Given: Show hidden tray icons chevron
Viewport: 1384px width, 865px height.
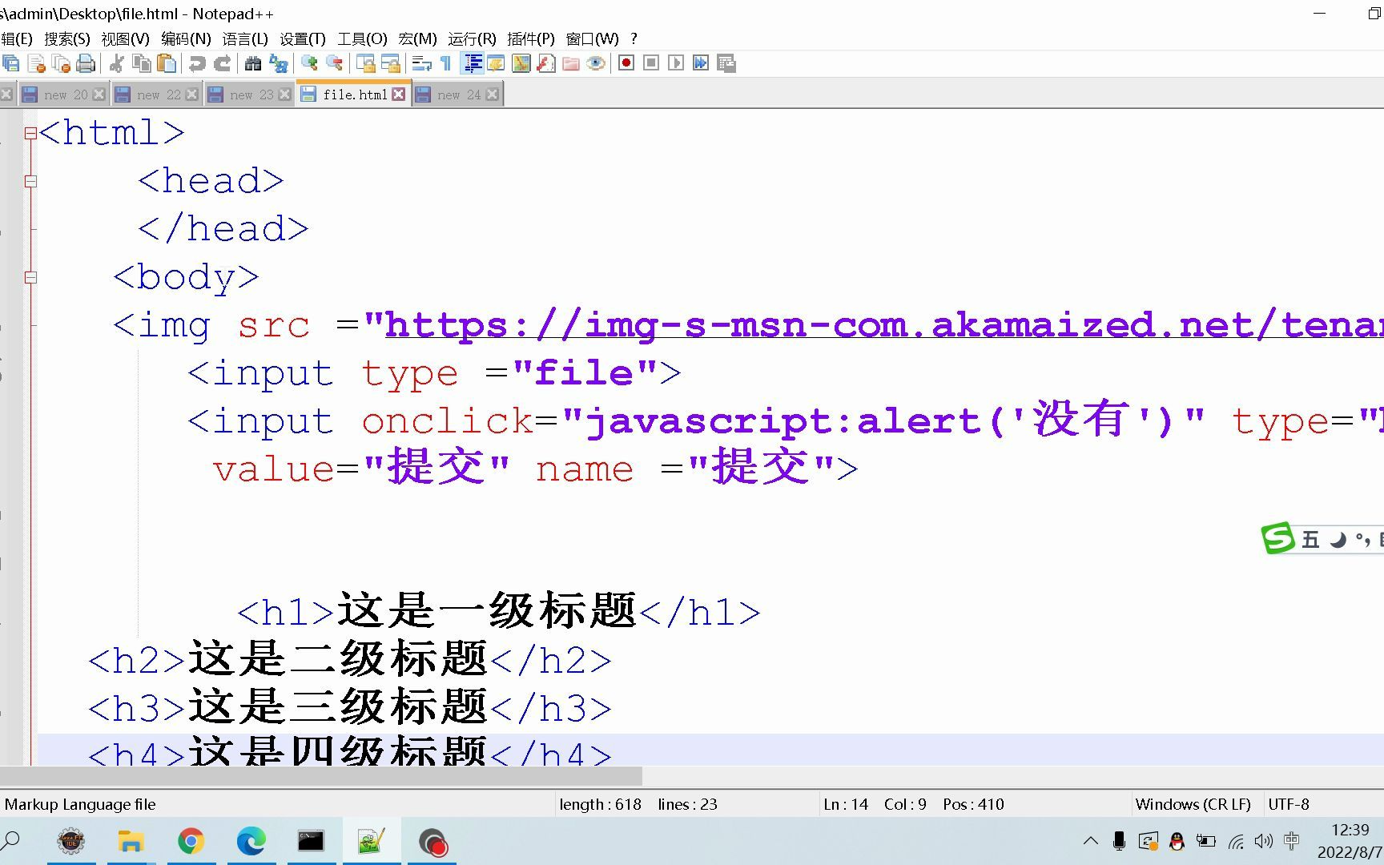Looking at the screenshot, I should pos(1091,841).
